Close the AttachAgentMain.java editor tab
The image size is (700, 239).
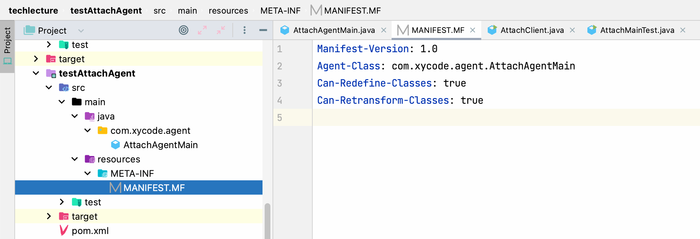click(384, 30)
